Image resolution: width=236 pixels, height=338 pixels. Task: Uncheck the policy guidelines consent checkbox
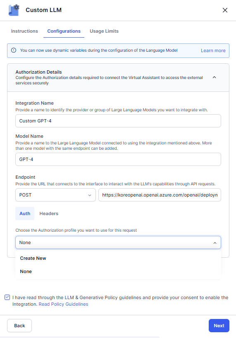[x=7, y=297]
